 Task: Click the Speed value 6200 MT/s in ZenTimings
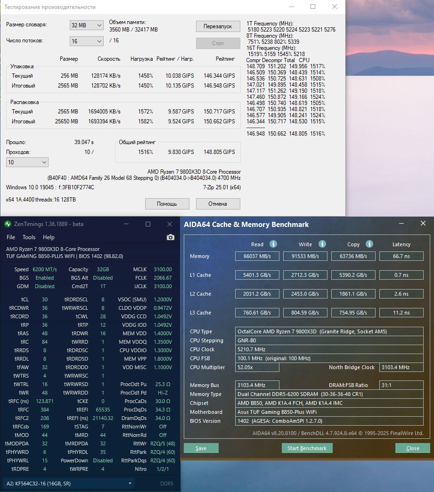[x=45, y=269]
